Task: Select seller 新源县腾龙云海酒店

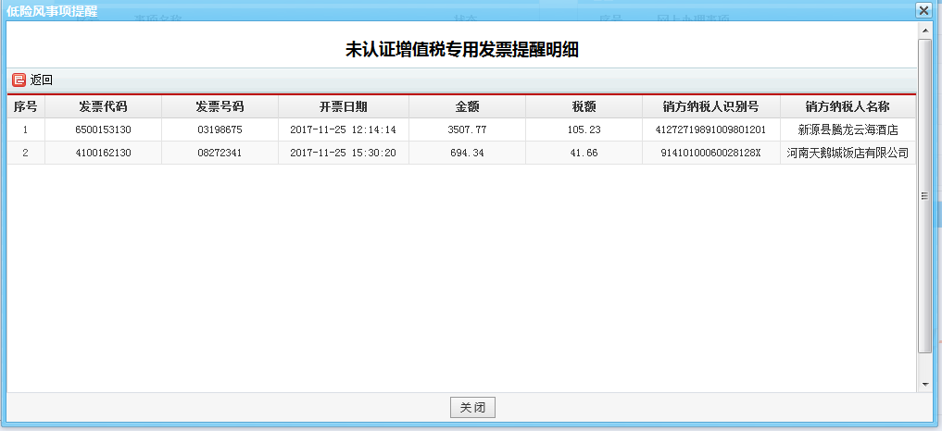Action: 848,129
